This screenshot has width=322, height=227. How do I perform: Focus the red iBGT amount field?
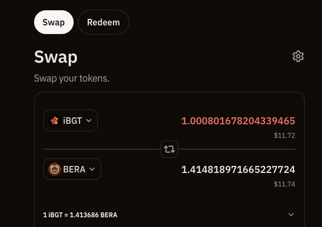238,121
